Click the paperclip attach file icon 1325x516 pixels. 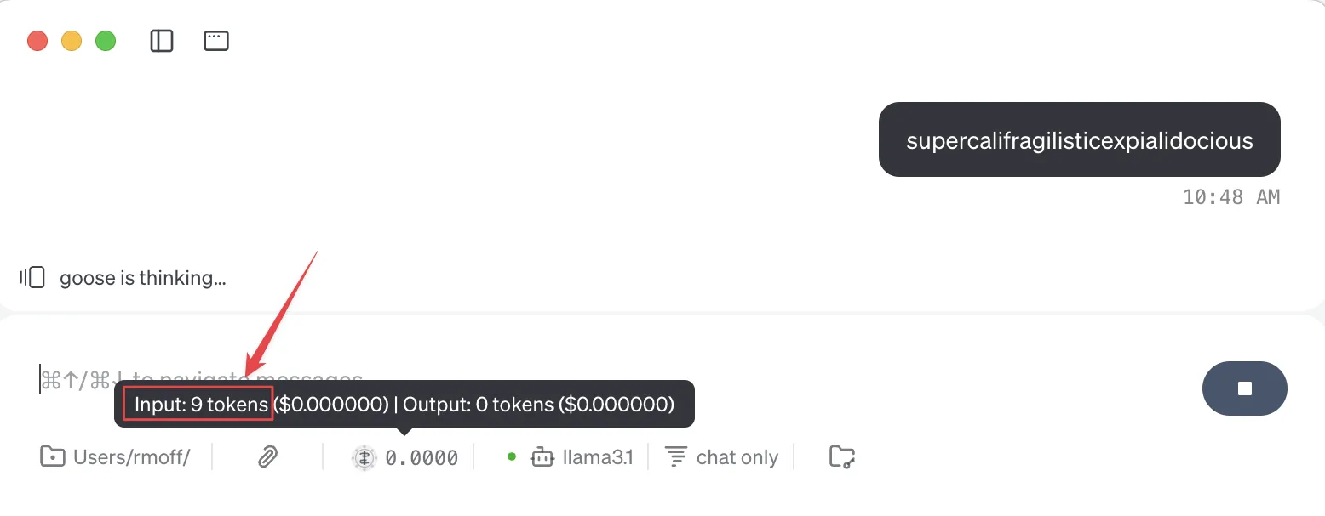point(267,457)
